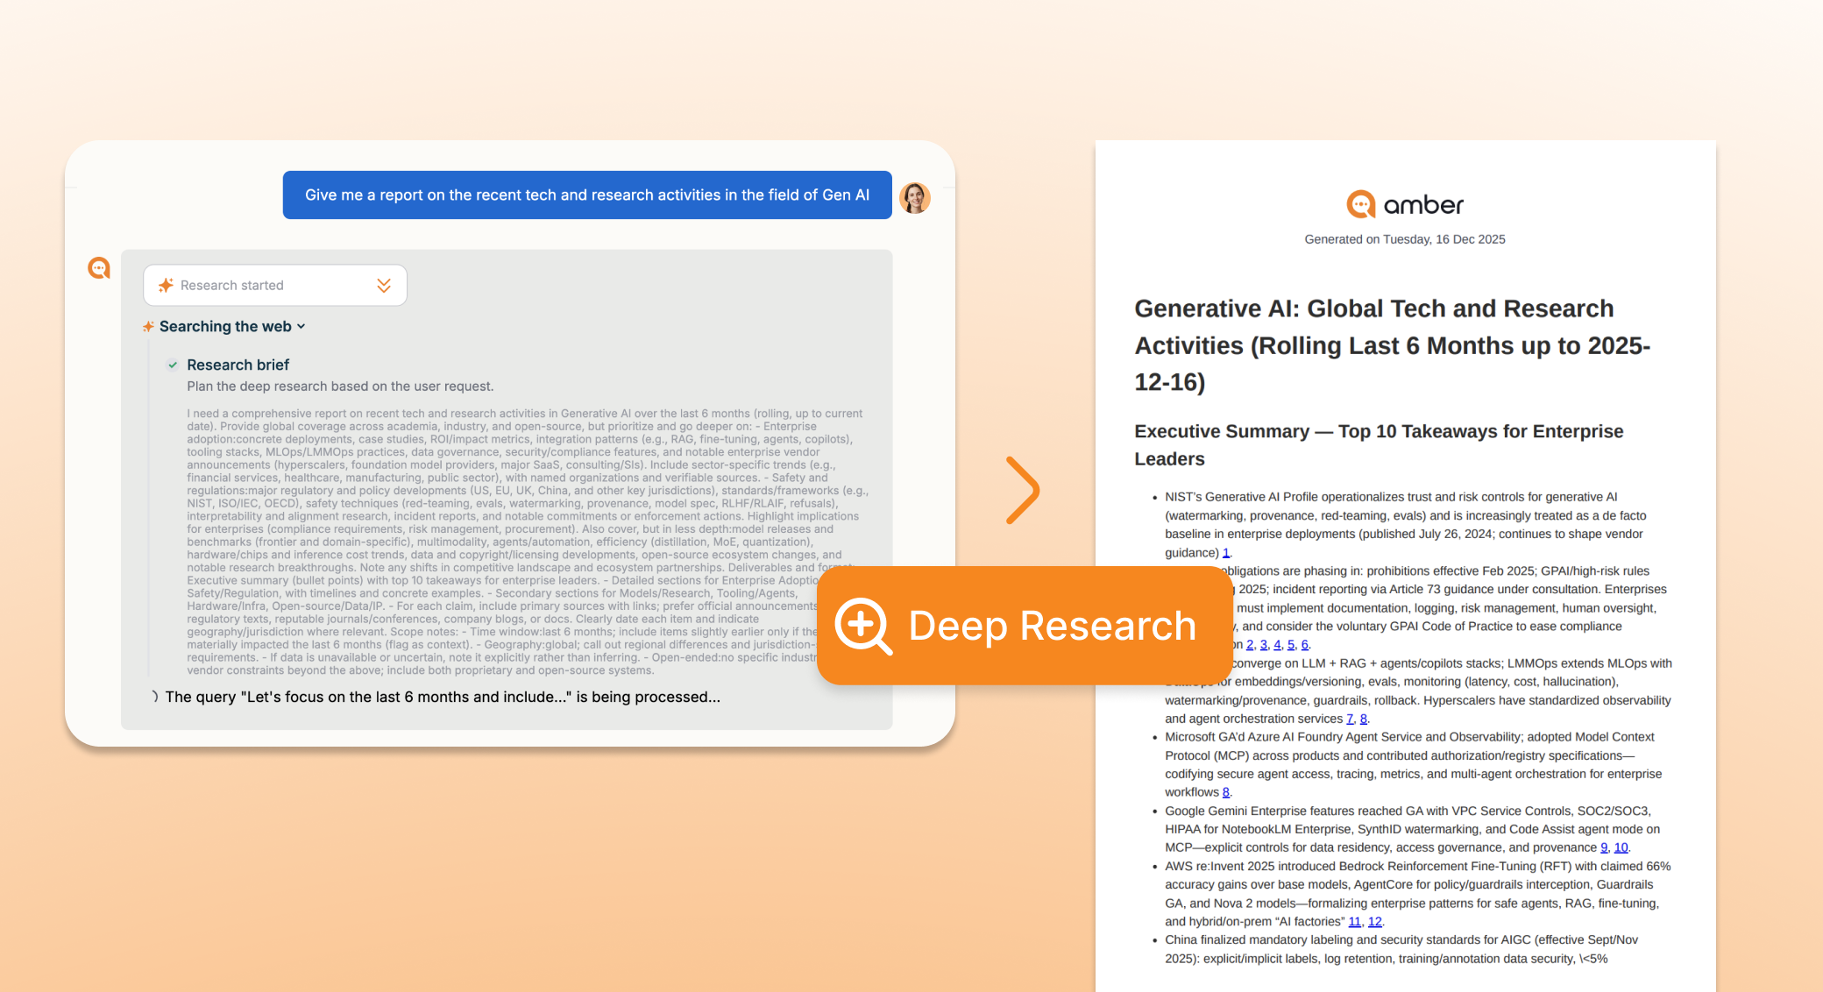Collapse the Searching the web chevron
1823x992 pixels.
pos(301,327)
